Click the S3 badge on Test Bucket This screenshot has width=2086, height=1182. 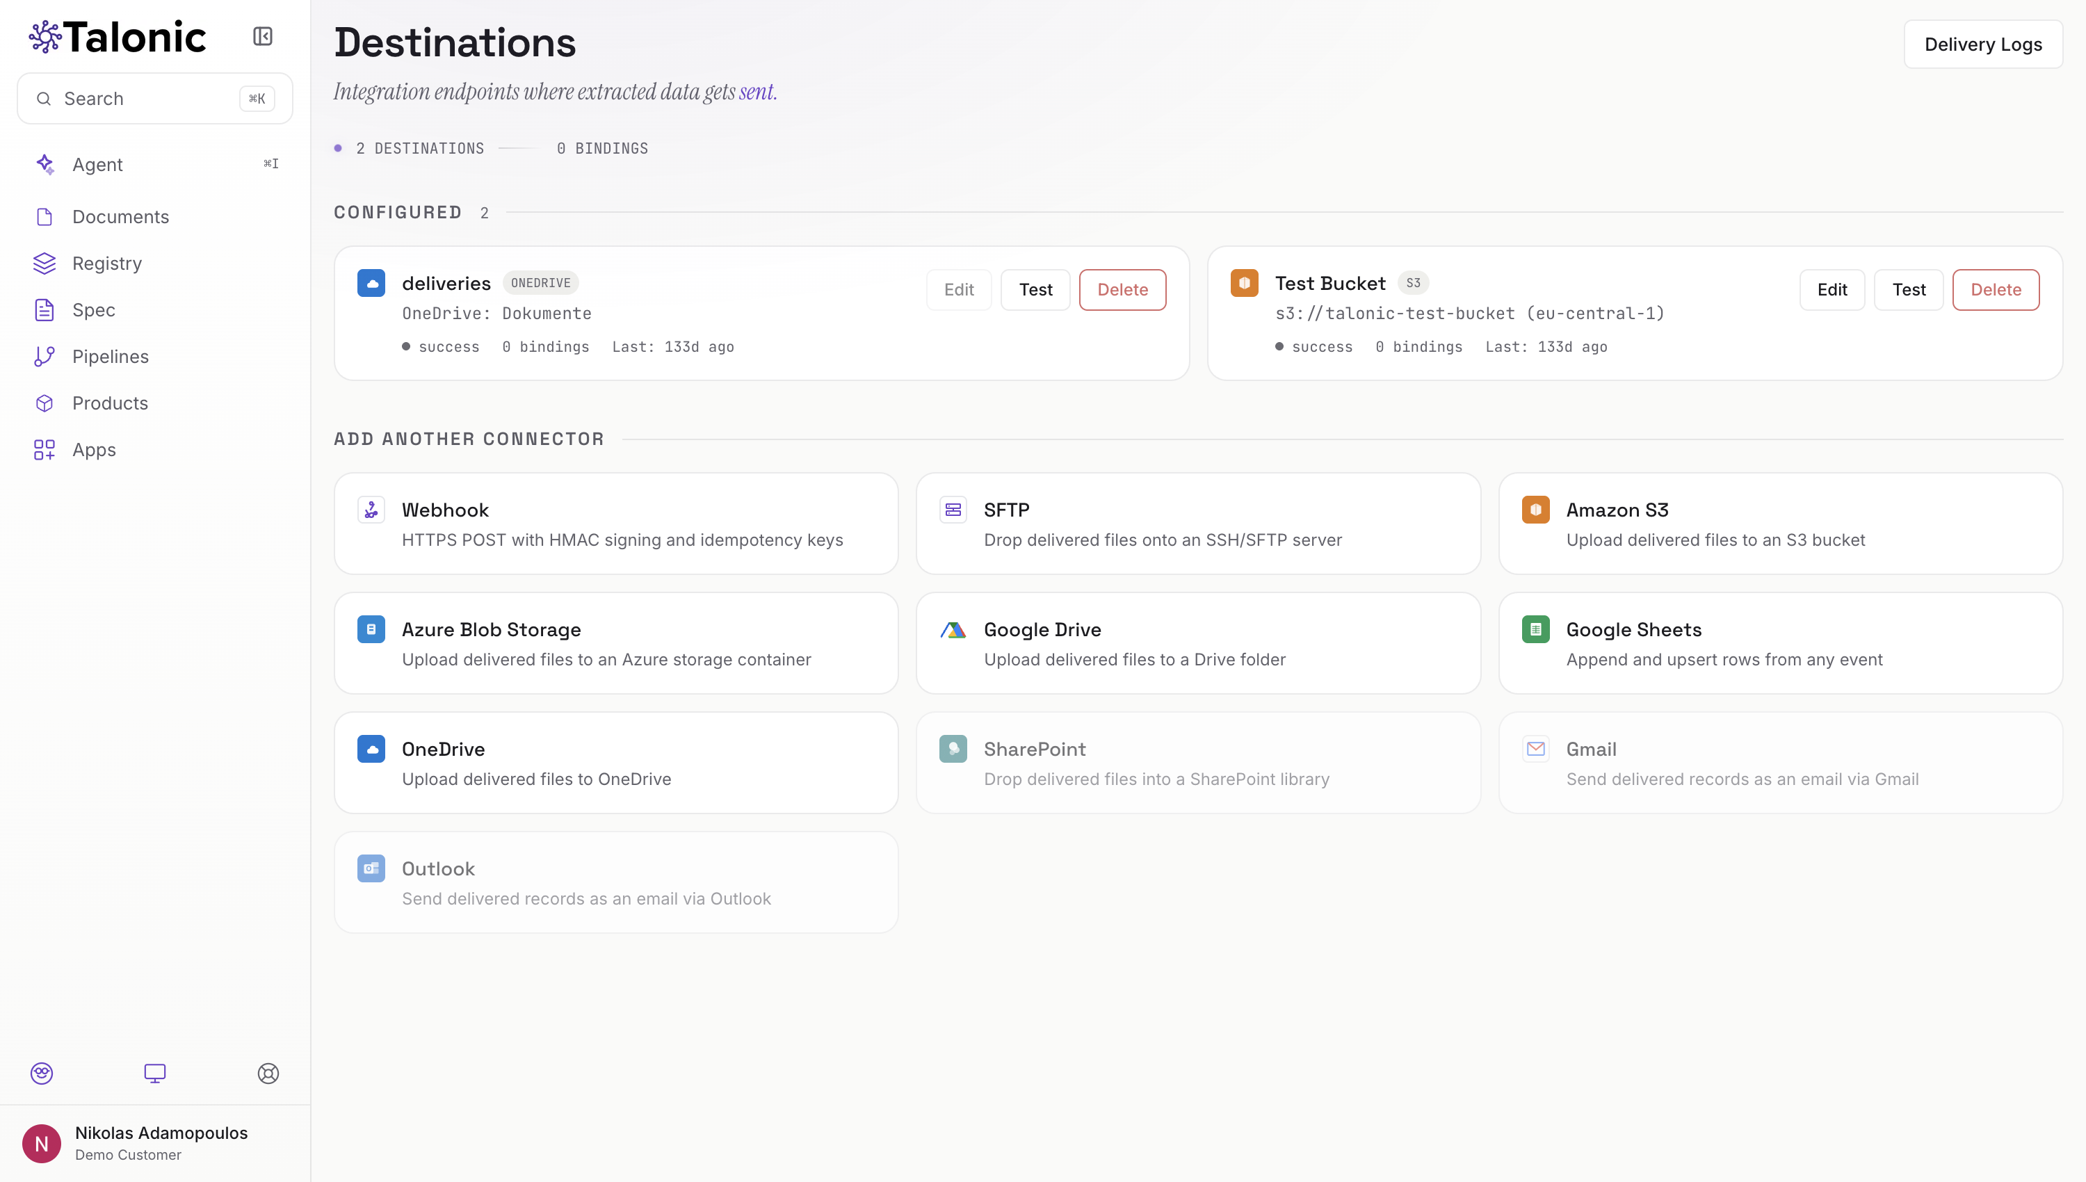pyautogui.click(x=1413, y=282)
